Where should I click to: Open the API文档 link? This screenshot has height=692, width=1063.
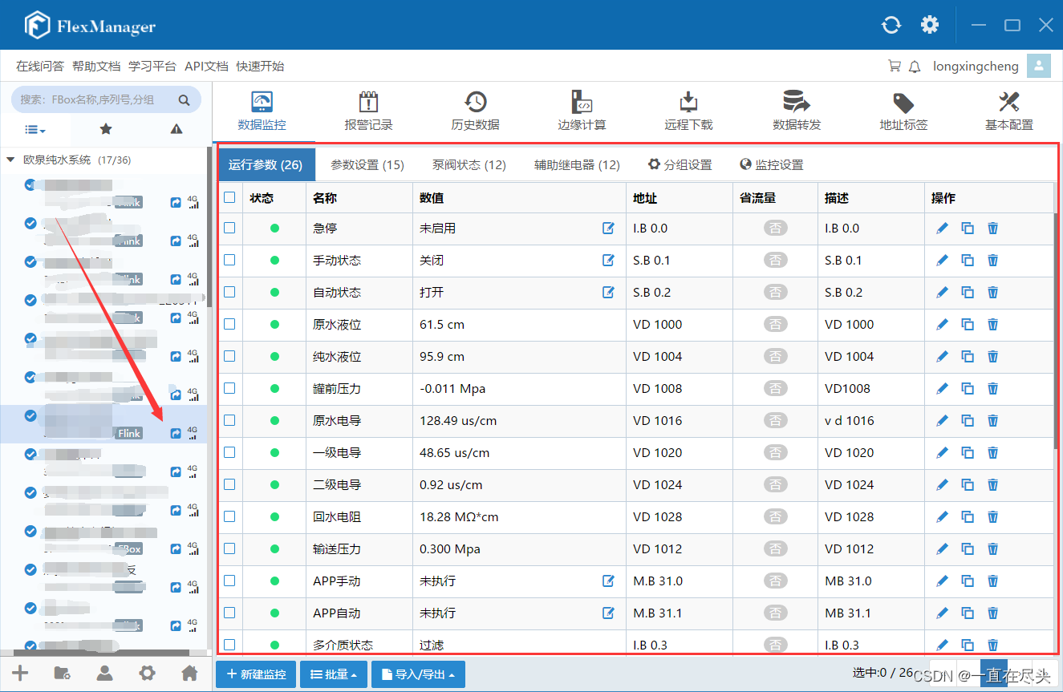click(x=206, y=67)
